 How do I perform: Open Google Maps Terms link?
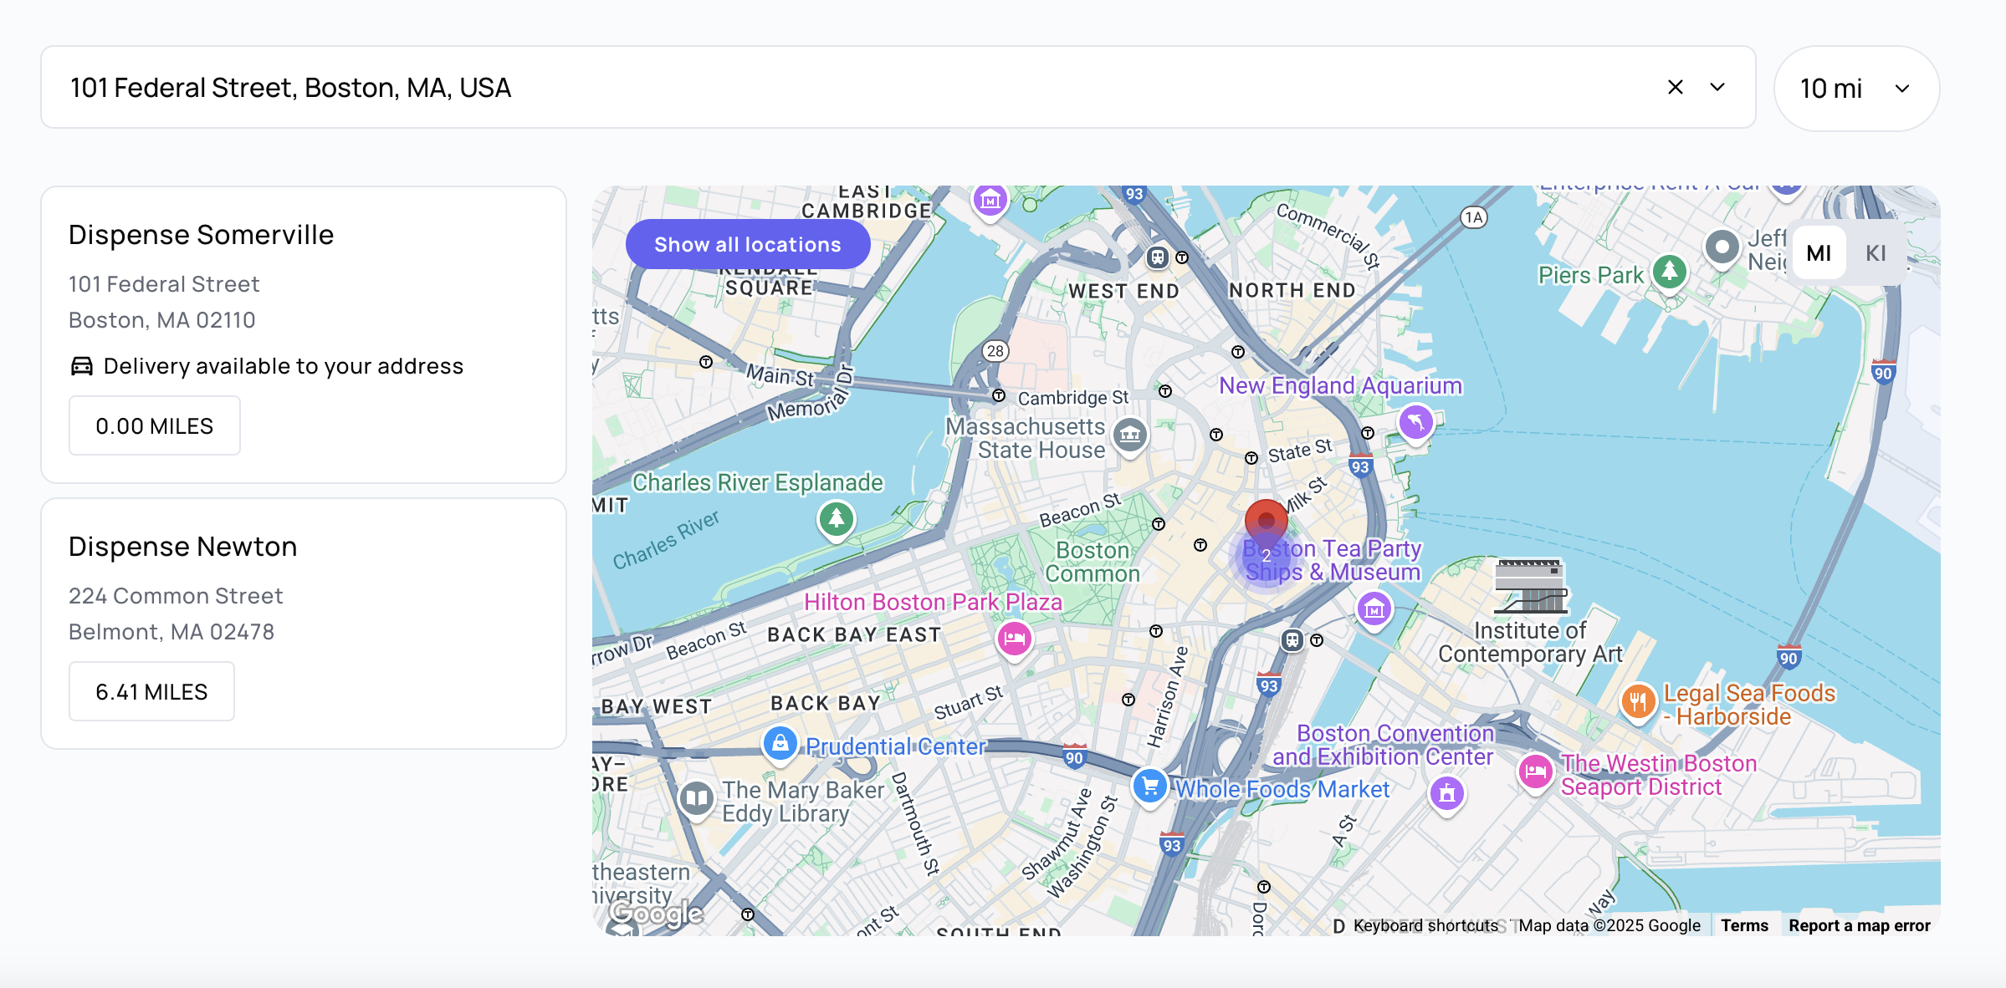(x=1744, y=925)
